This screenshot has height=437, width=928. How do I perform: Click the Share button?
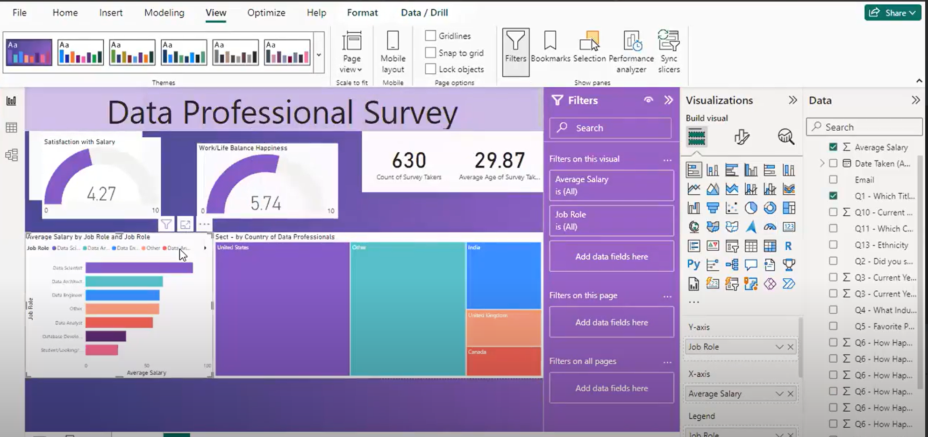(892, 13)
